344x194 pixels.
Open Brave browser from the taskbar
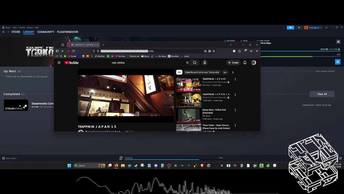point(202,165)
